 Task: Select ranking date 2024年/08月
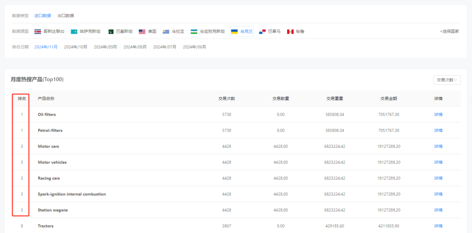pos(135,47)
